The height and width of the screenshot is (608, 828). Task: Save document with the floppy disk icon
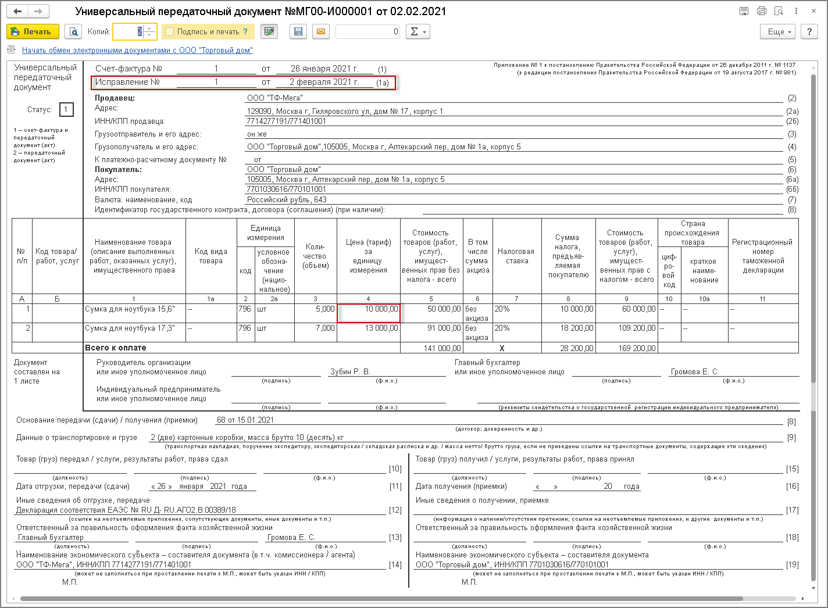point(298,31)
